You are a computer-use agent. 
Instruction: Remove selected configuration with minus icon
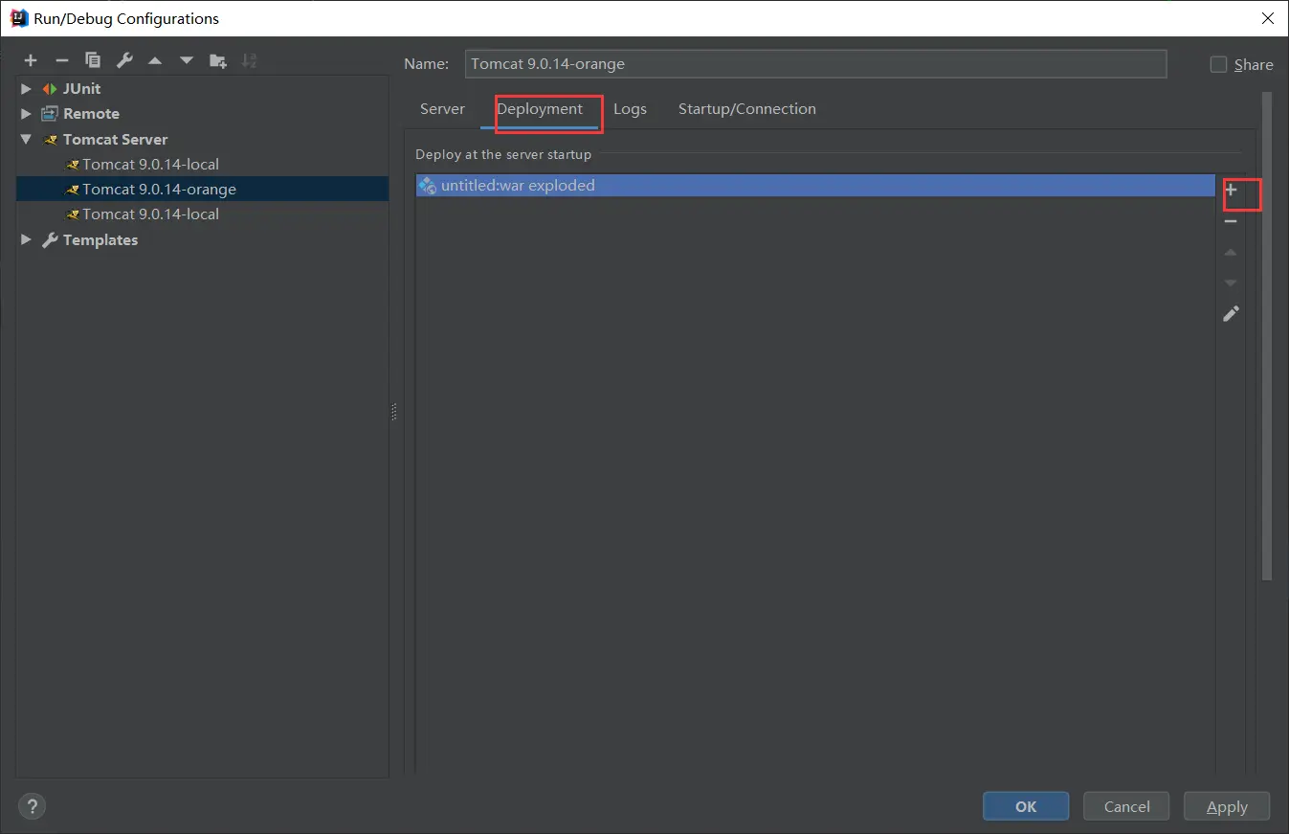62,60
